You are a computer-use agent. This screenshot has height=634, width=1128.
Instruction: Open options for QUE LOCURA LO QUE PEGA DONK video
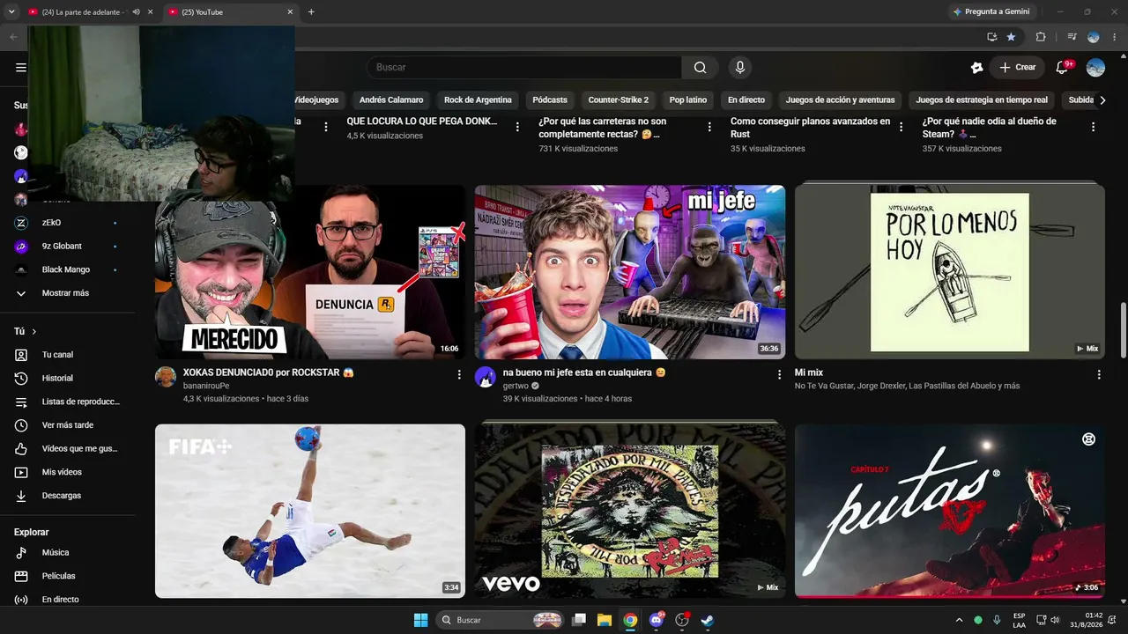pyautogui.click(x=517, y=127)
